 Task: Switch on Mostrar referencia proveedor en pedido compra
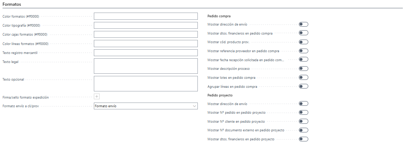[x=304, y=51]
